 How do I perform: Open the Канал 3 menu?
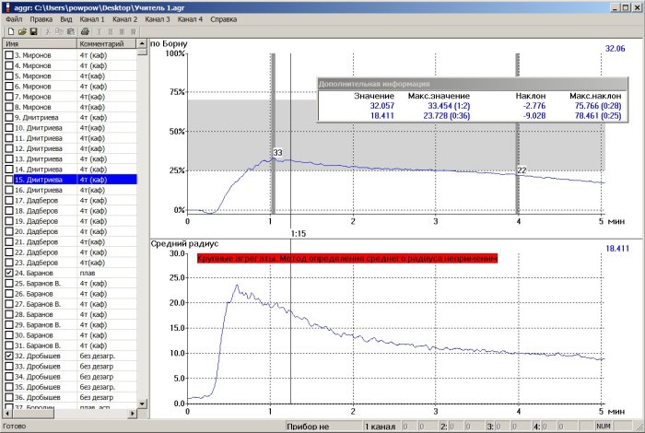click(x=158, y=18)
